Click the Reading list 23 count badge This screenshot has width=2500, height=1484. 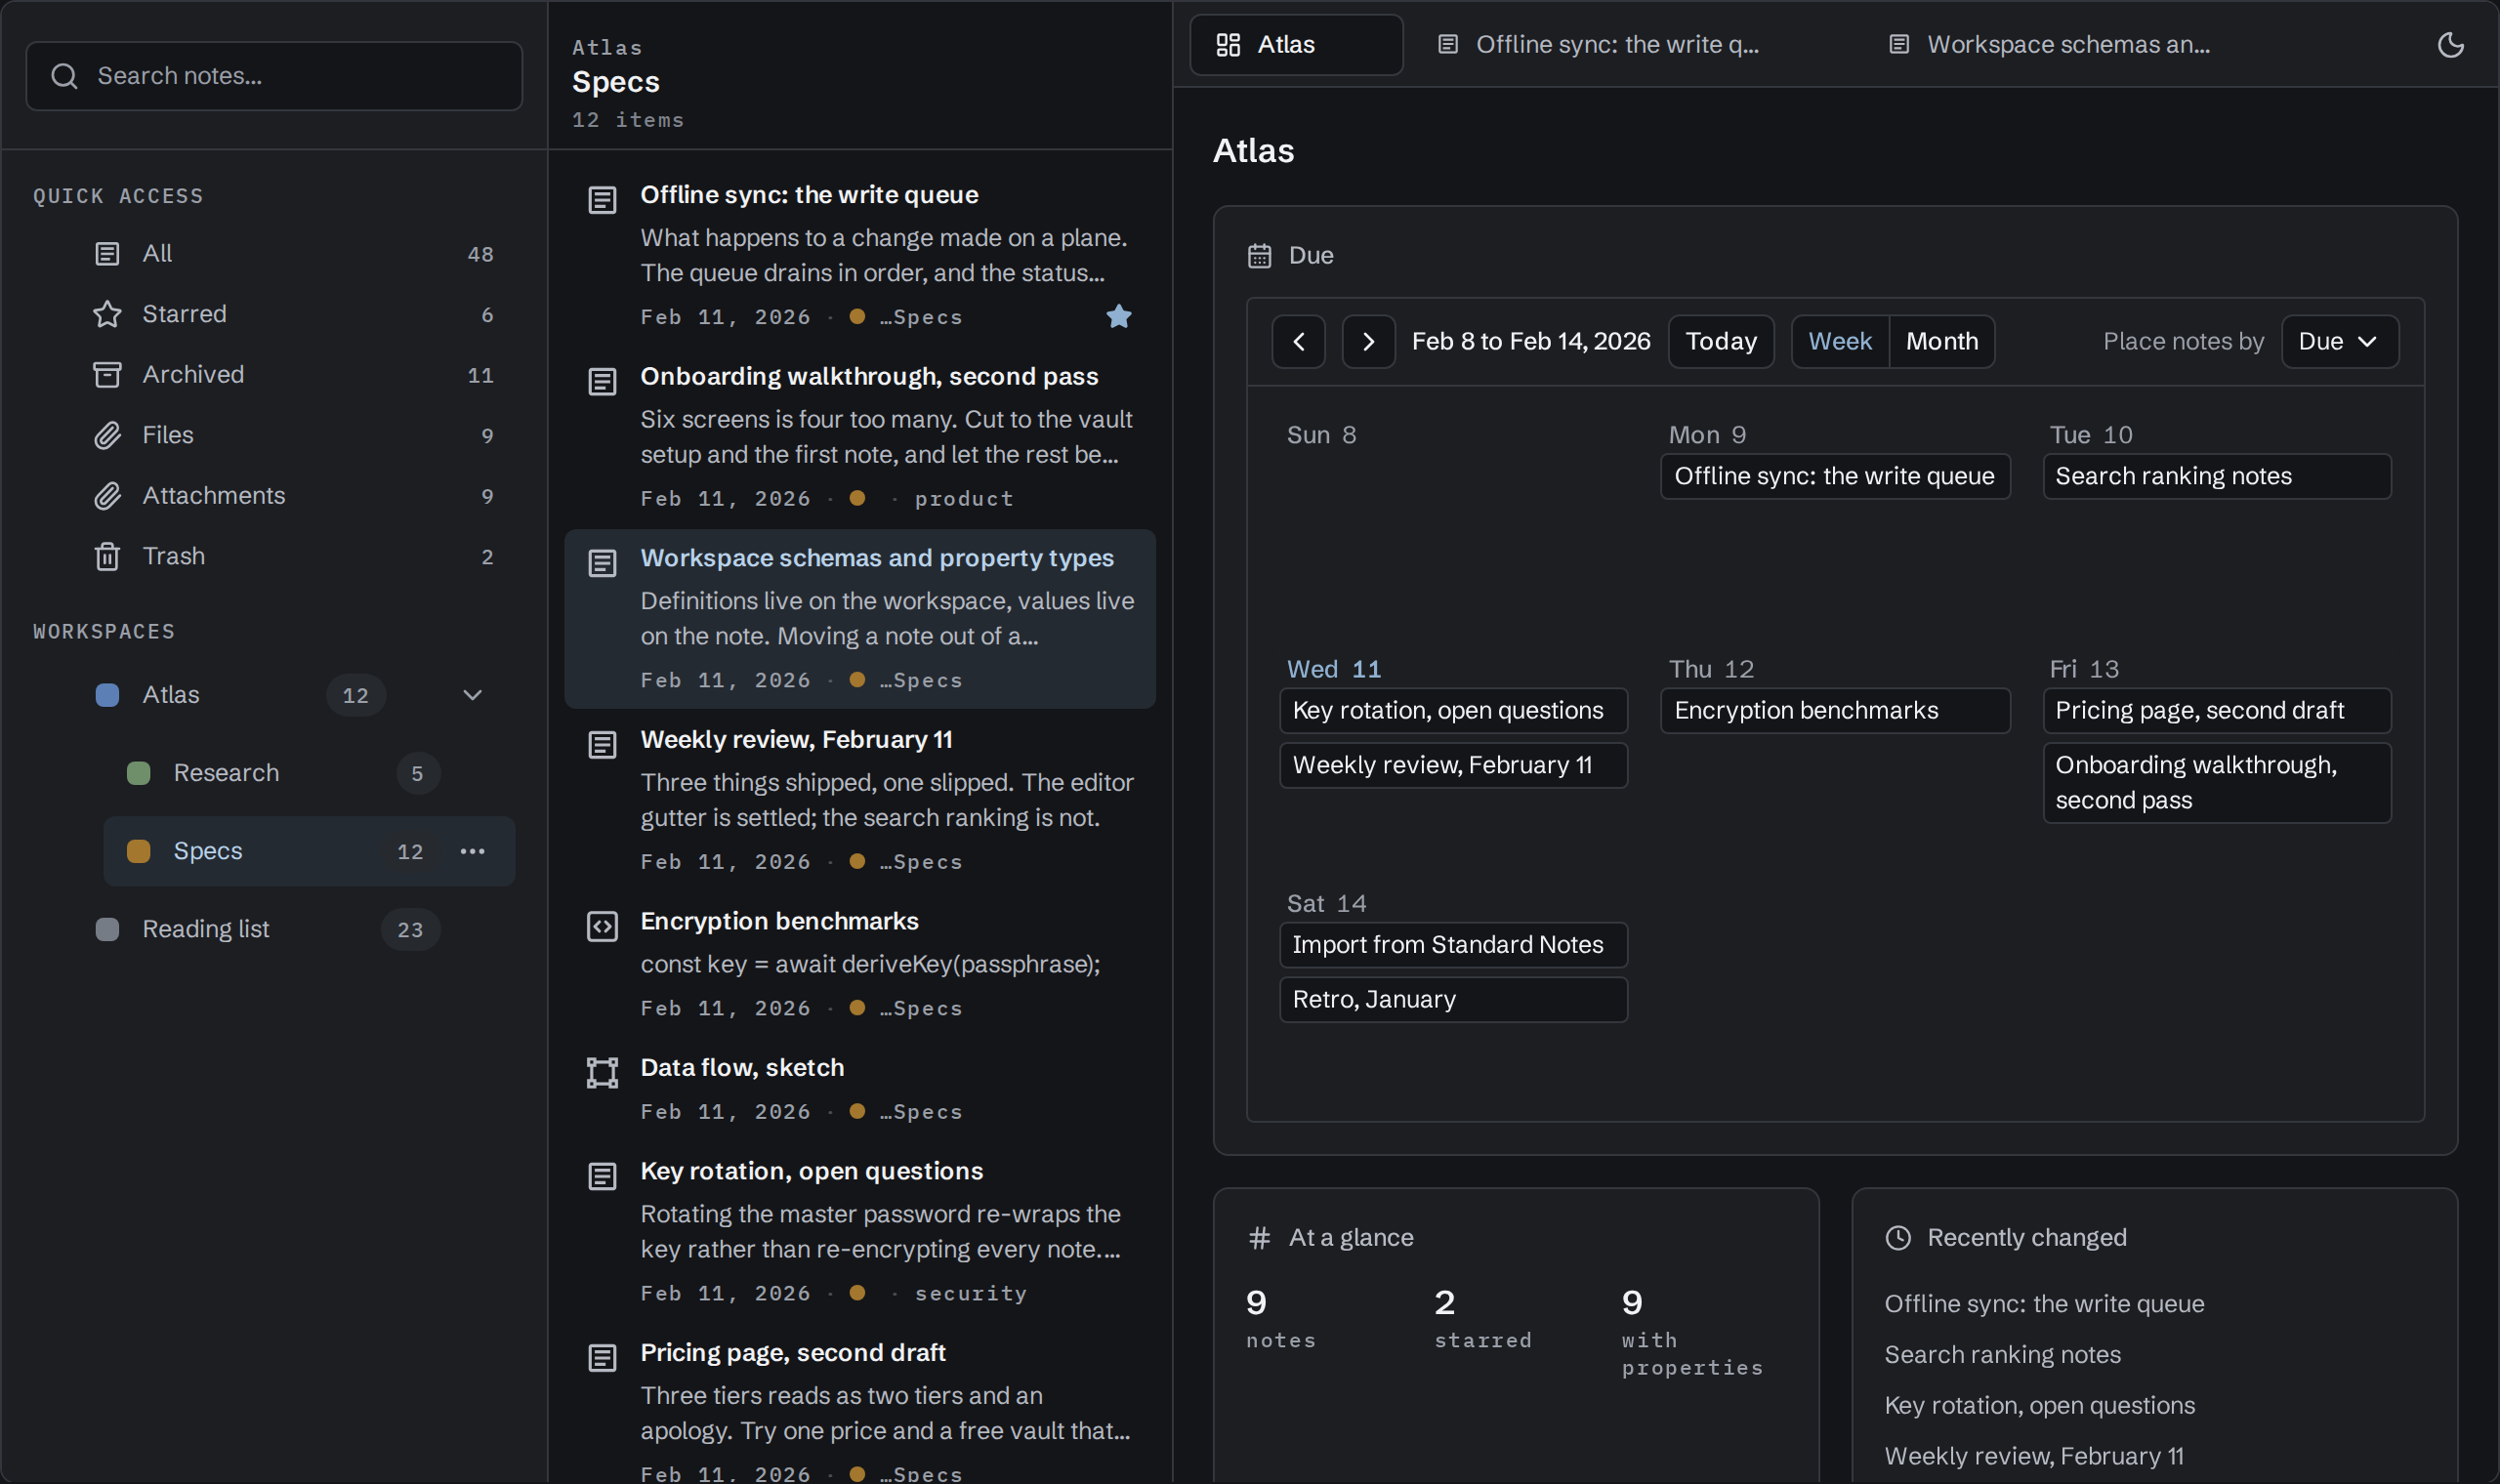pos(410,929)
